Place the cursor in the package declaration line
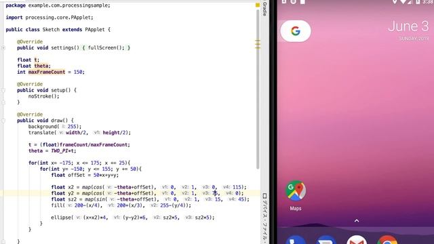Screen dimensions: 434x244 (x=58, y=5)
